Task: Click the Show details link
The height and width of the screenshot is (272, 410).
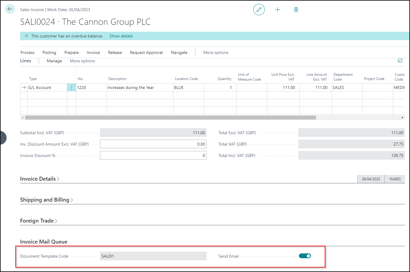Action: point(121,36)
